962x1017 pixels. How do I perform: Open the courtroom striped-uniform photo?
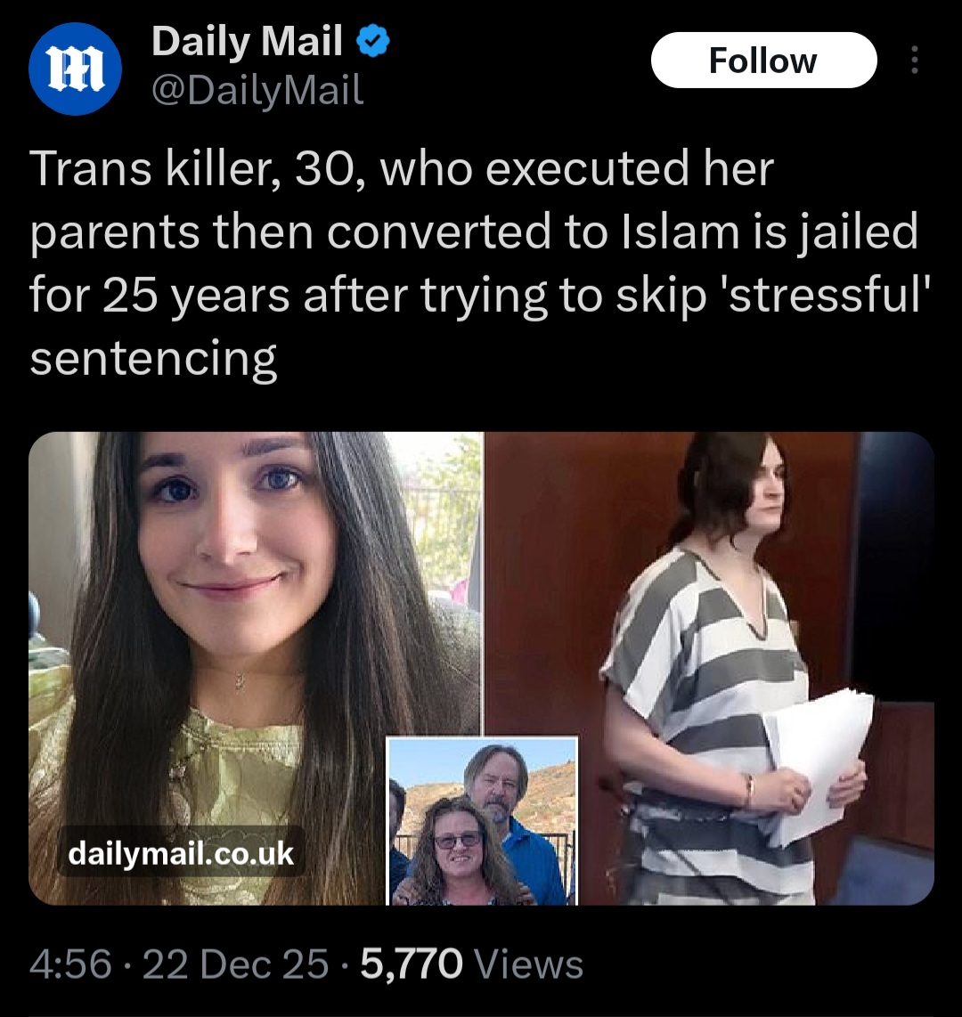(x=710, y=668)
